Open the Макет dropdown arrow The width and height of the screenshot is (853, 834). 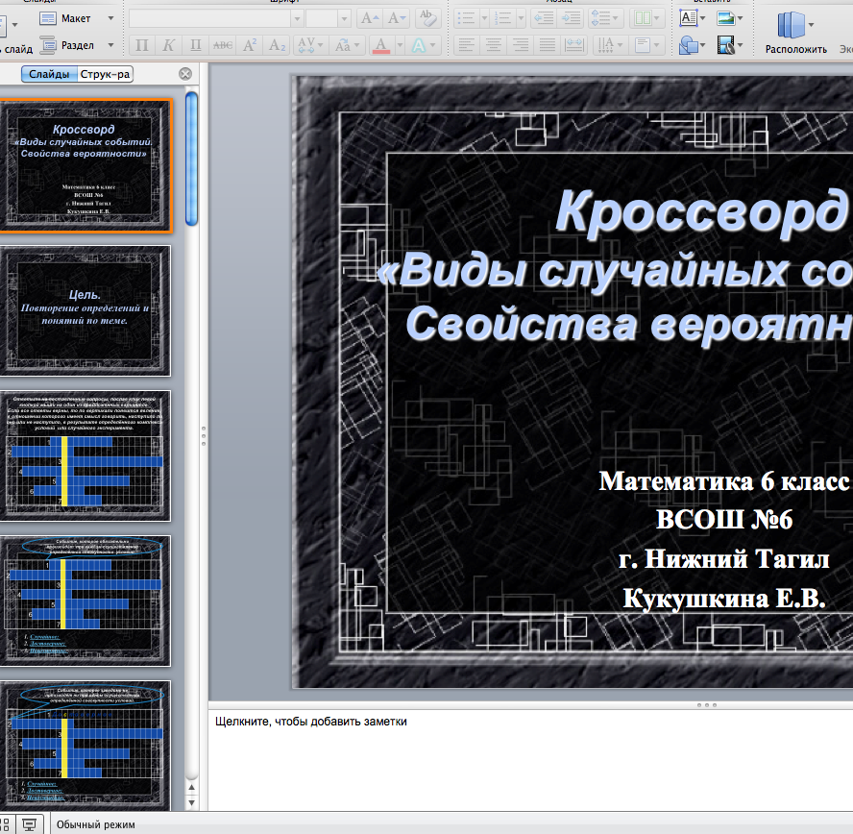tap(111, 18)
